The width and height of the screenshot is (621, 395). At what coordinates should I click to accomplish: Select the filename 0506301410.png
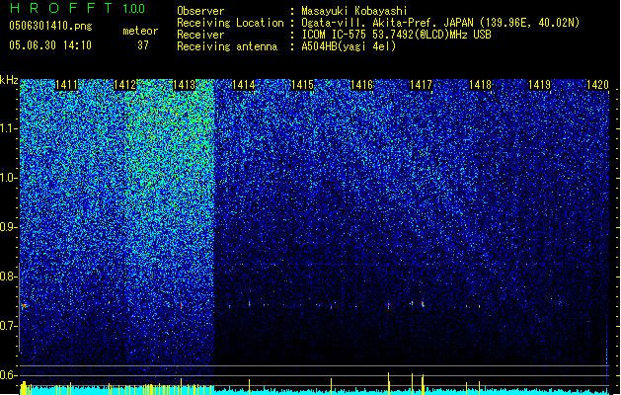click(x=50, y=26)
